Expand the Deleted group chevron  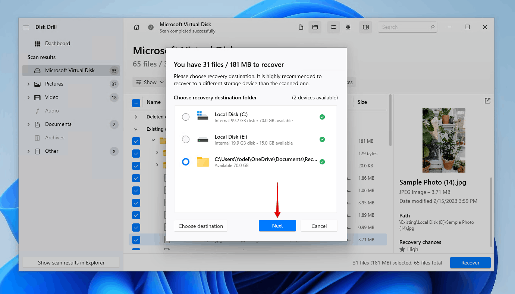[x=136, y=117]
